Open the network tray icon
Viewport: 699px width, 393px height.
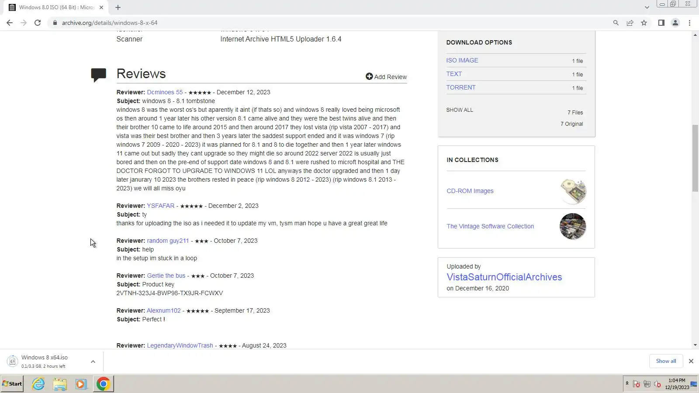(647, 384)
